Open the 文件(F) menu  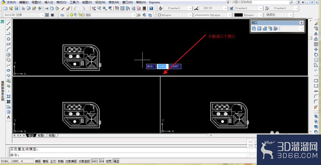(11, 2)
